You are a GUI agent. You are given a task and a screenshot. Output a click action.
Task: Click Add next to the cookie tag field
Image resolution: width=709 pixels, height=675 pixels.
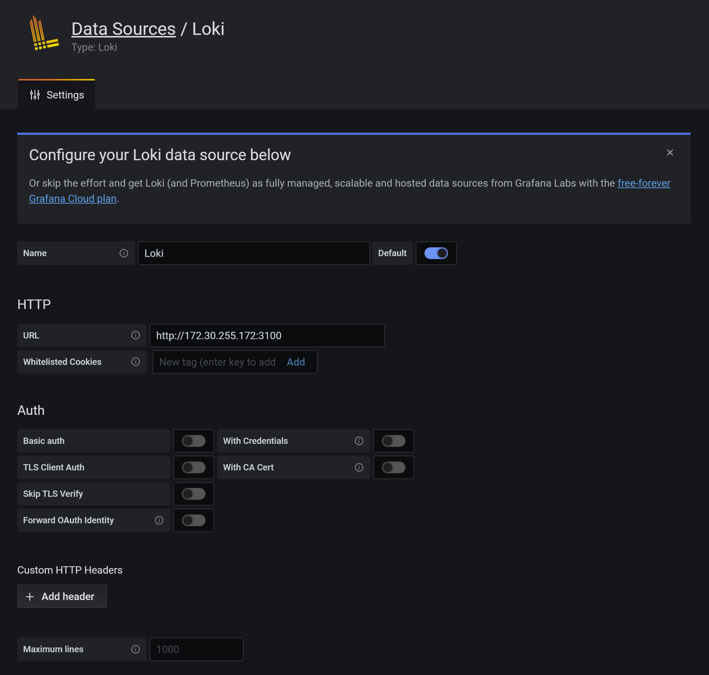(296, 362)
